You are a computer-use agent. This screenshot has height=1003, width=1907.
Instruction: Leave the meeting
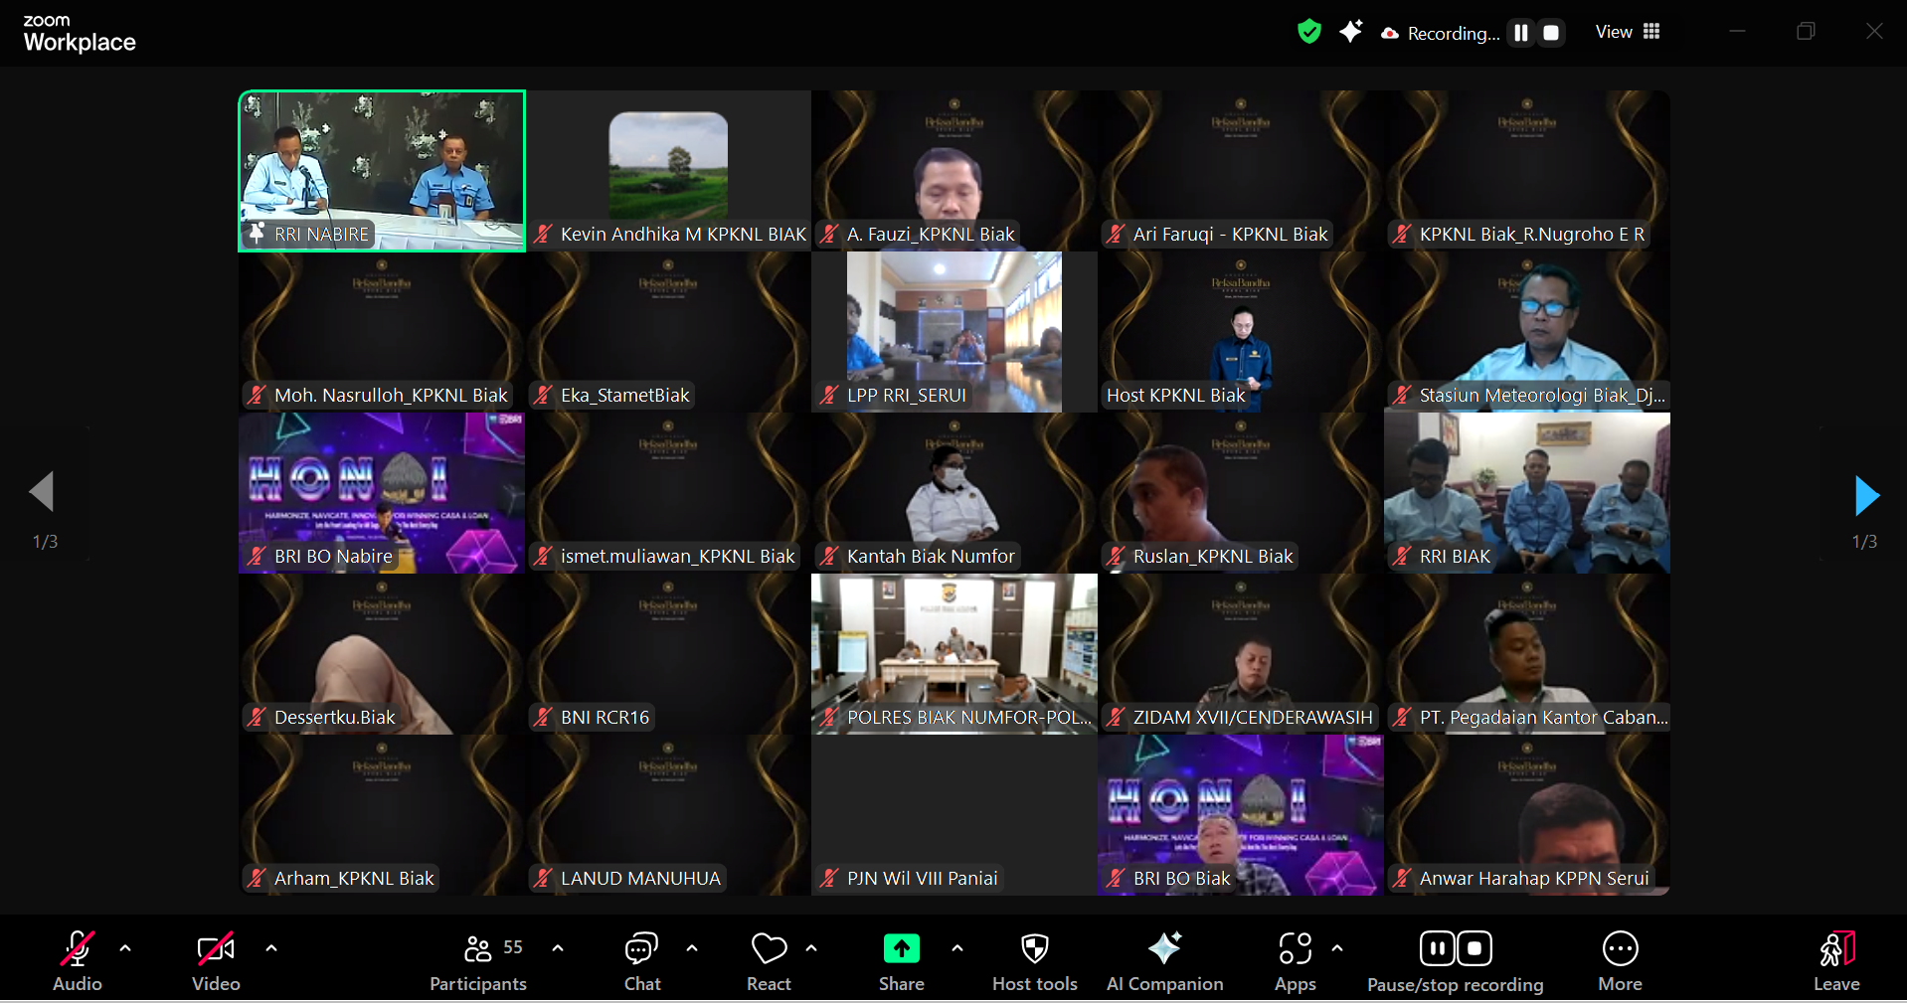[1835, 961]
